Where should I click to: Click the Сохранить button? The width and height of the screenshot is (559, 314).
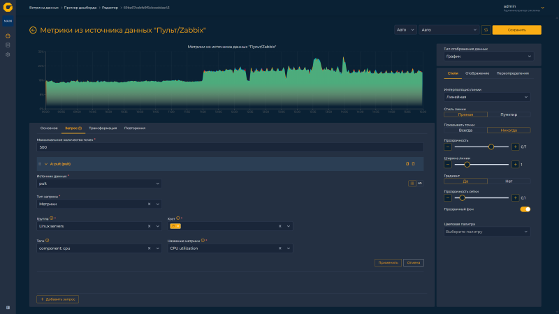point(516,30)
